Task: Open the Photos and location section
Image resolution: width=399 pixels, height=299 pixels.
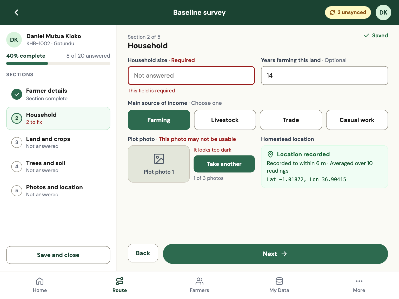Action: coord(58,191)
